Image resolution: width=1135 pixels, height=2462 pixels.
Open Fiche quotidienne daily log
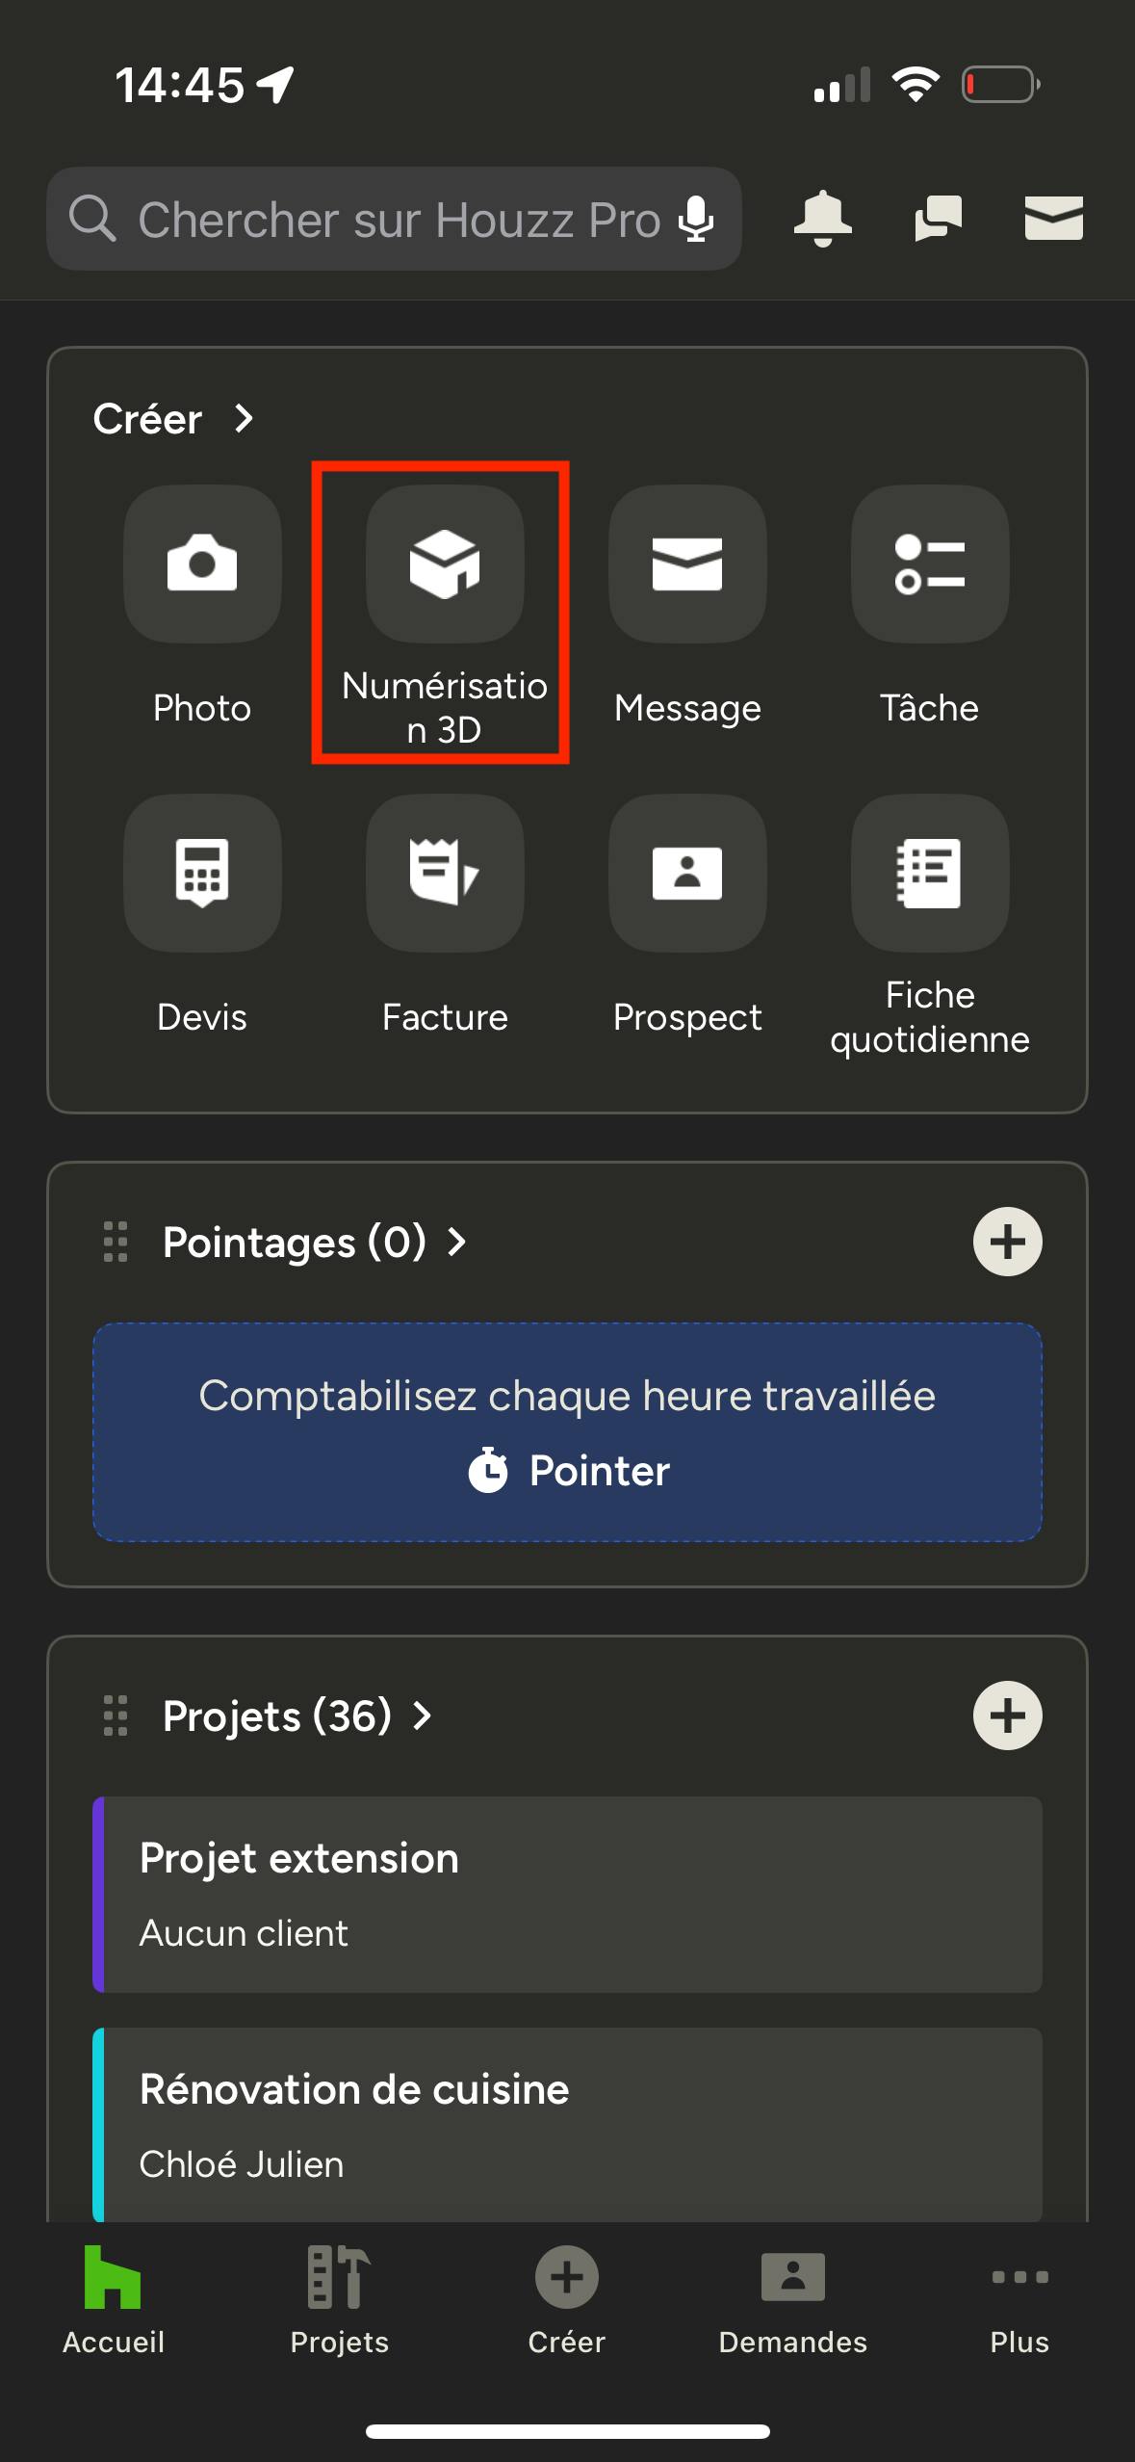930,873
